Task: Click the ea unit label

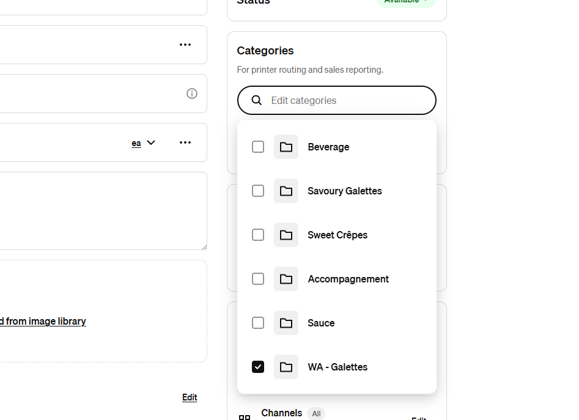Action: tap(136, 143)
